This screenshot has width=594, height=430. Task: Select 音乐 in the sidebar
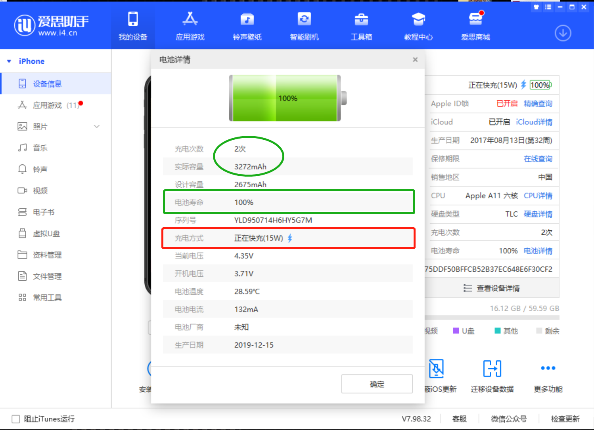[x=40, y=148]
